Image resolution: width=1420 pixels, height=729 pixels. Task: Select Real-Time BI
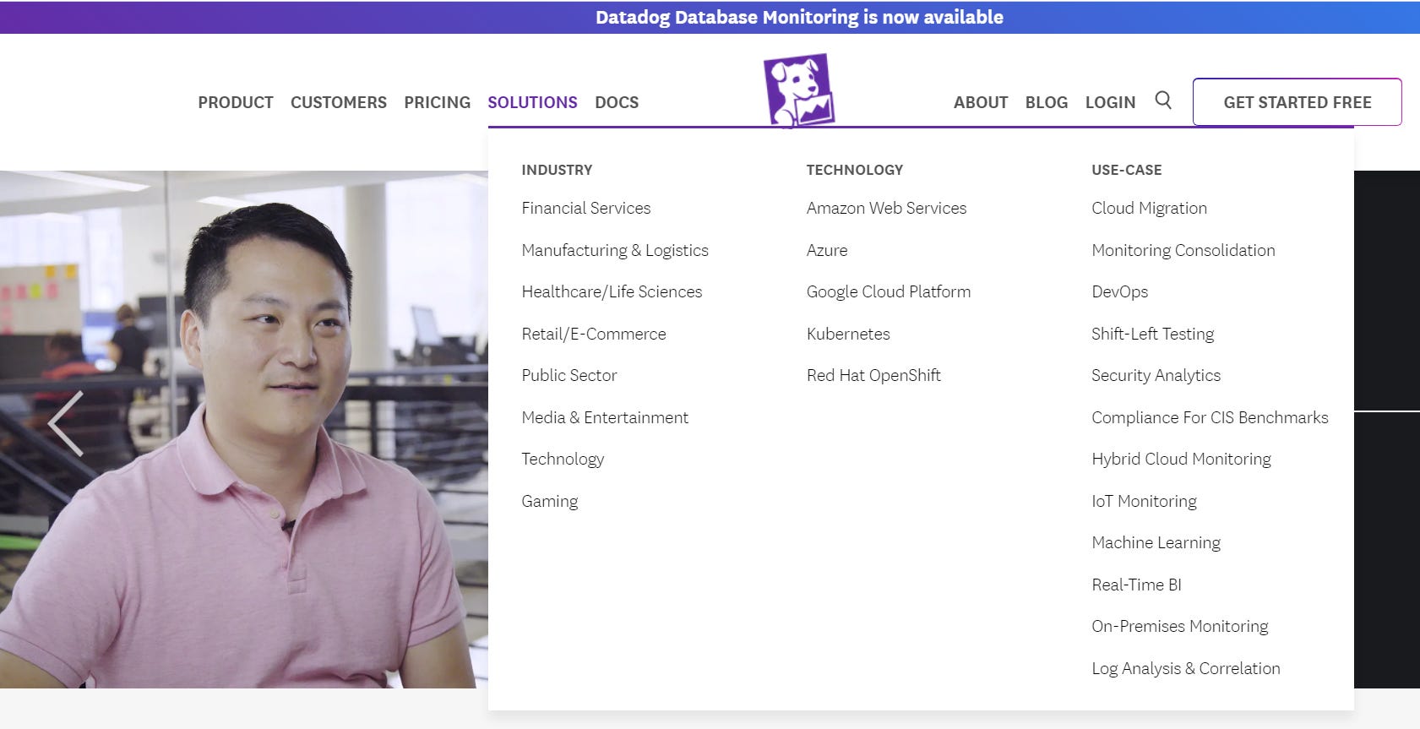point(1136,585)
